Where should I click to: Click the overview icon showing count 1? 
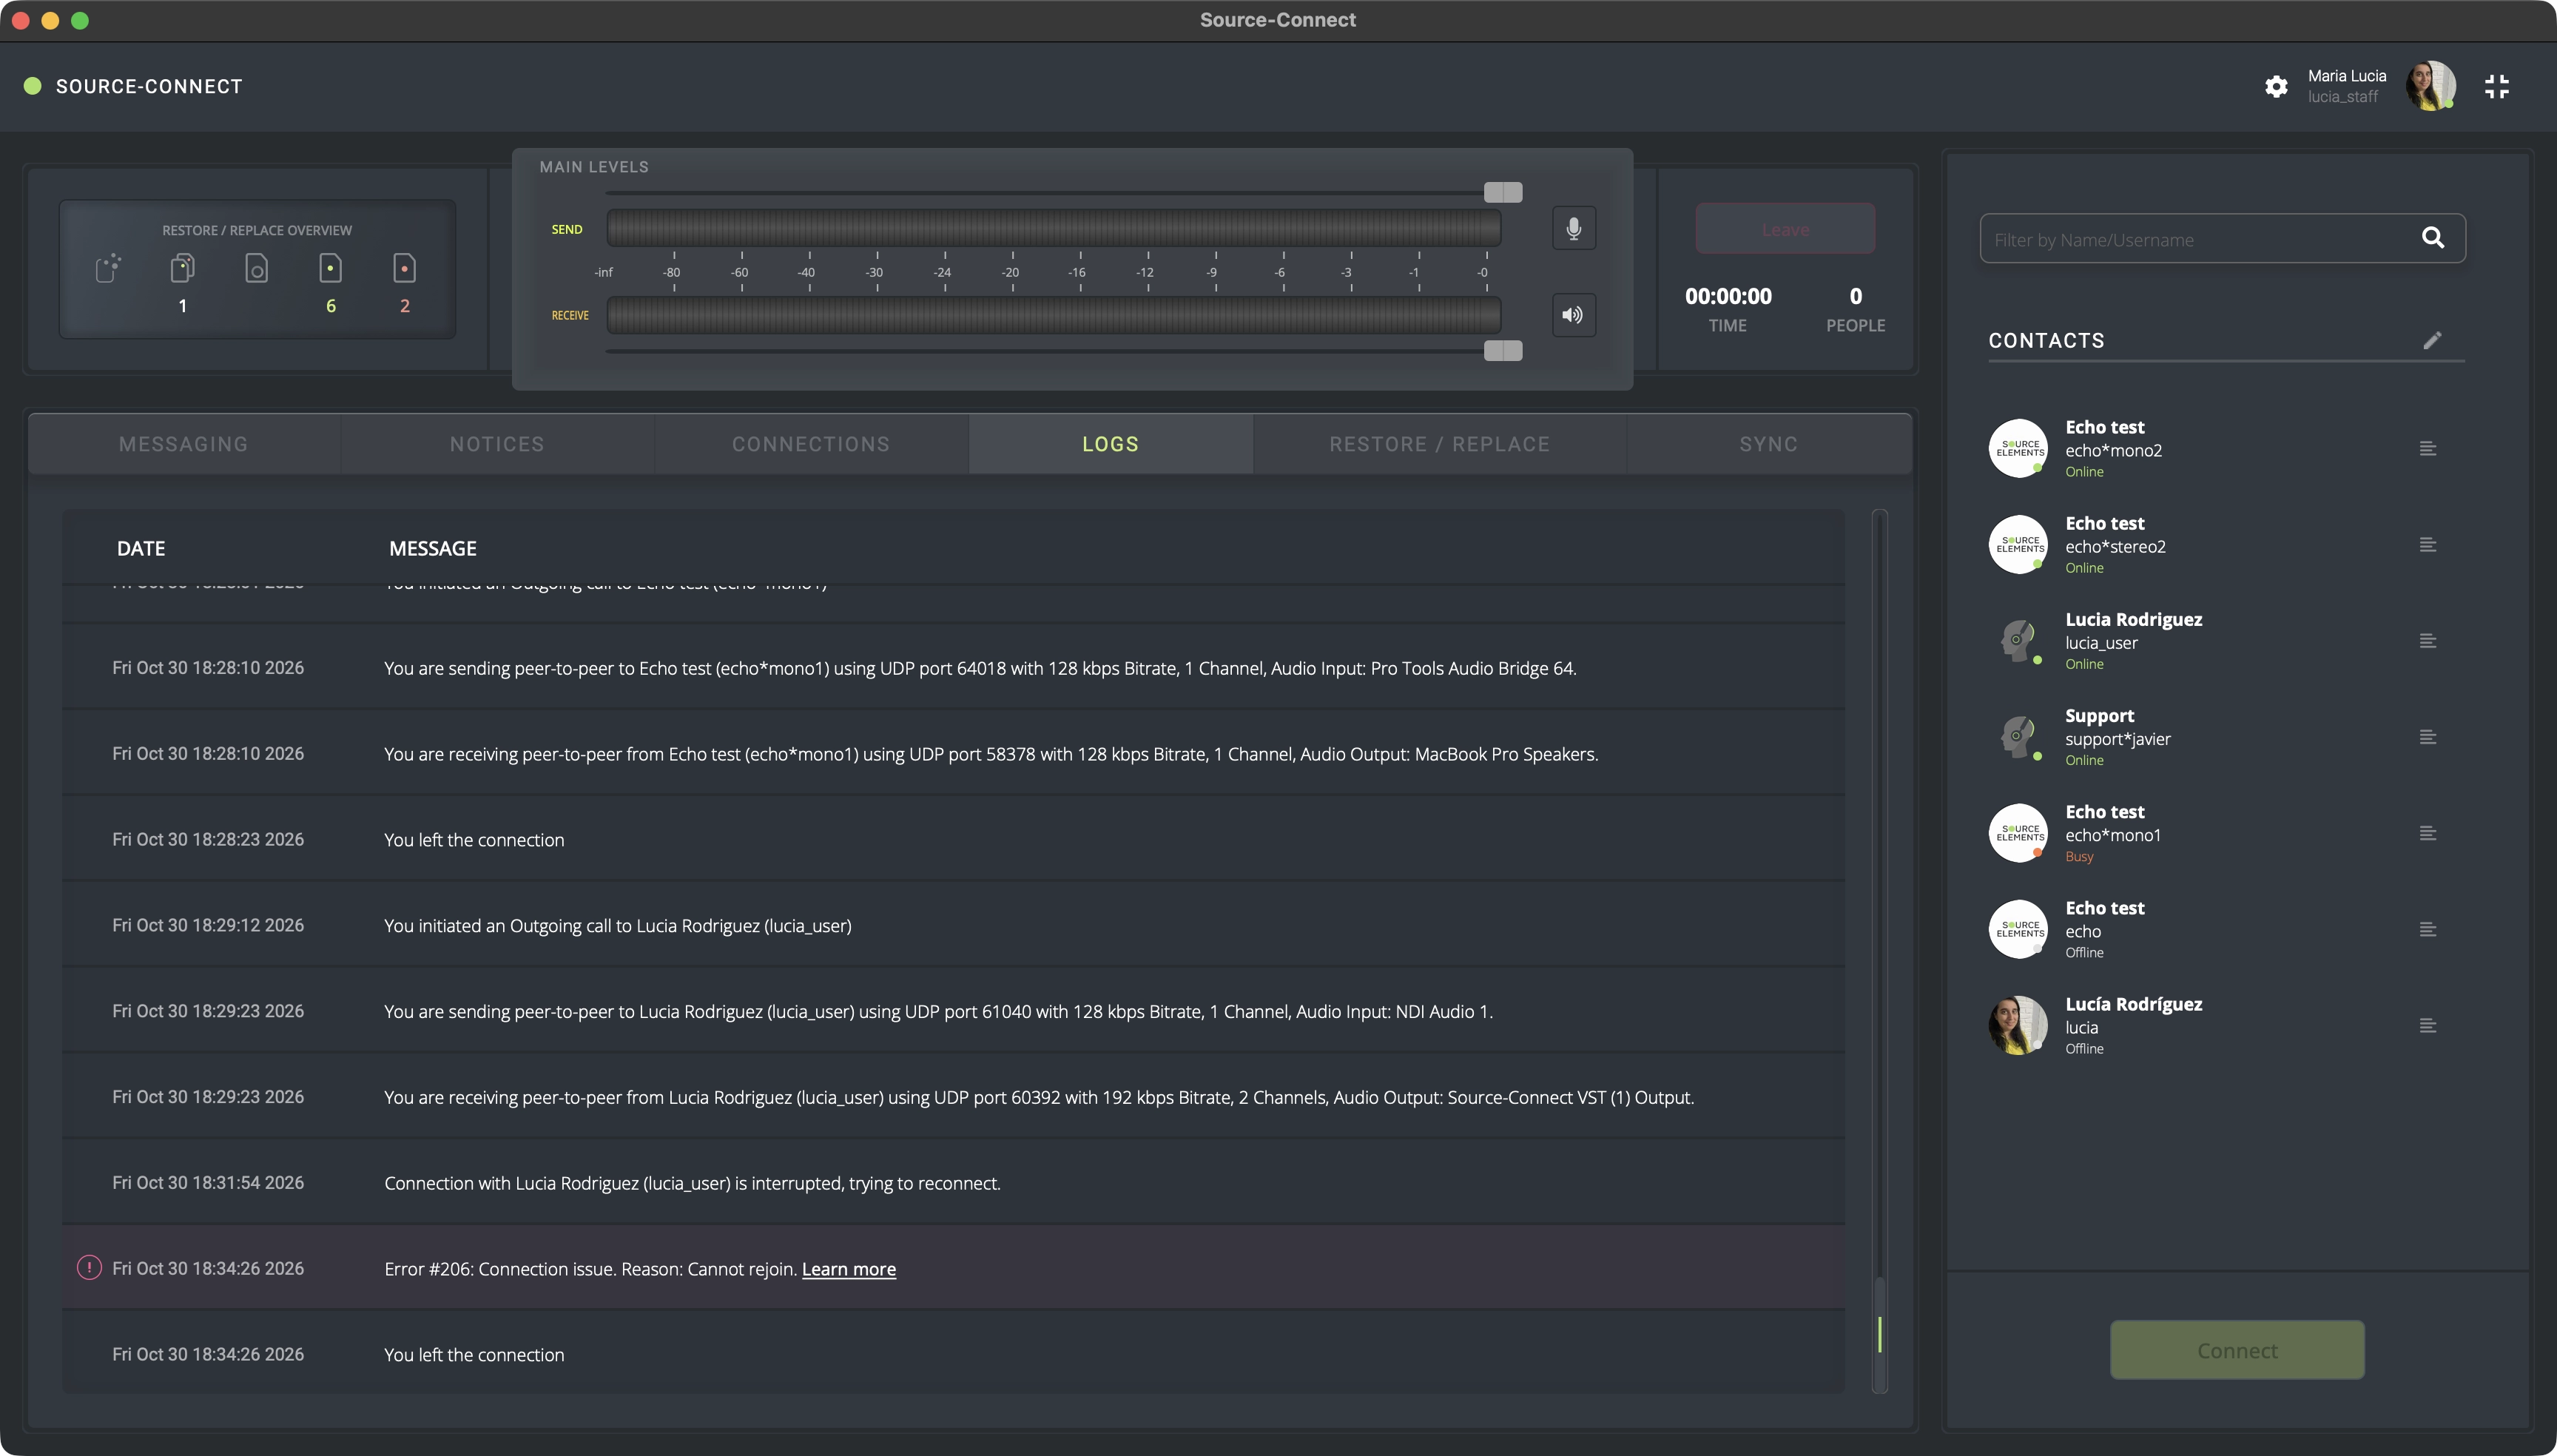pos(182,268)
